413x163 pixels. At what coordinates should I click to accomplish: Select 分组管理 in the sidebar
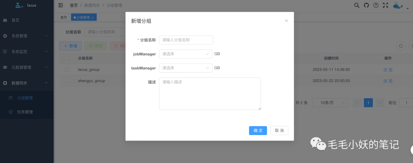pyautogui.click(x=27, y=98)
